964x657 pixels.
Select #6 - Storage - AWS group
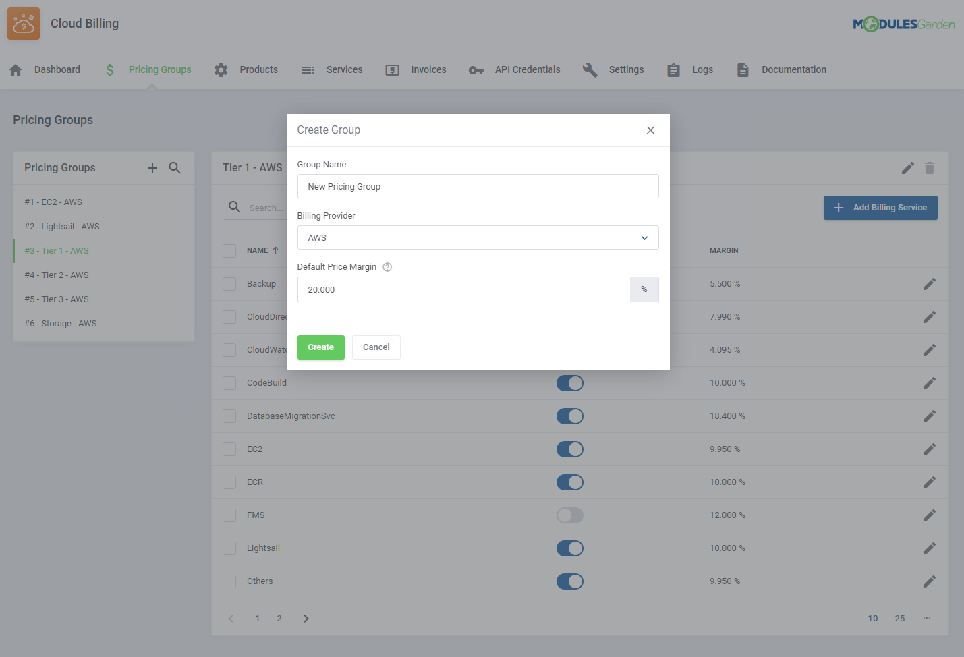(61, 324)
